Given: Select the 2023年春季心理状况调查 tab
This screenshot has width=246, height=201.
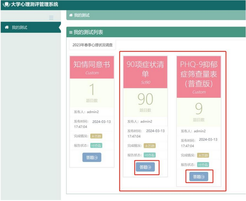Looking at the screenshot, I should pyautogui.click(x=93, y=45).
